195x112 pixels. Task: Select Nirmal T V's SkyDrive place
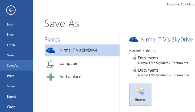point(82,50)
